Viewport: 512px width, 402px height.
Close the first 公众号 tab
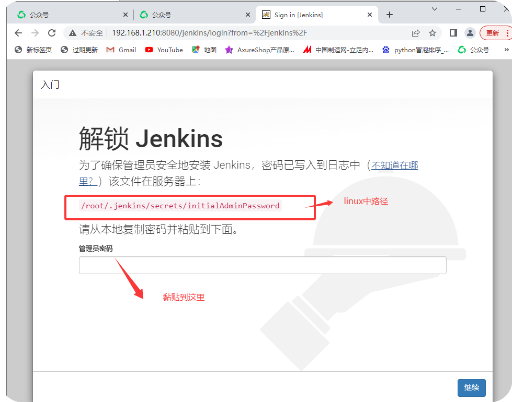pyautogui.click(x=126, y=15)
